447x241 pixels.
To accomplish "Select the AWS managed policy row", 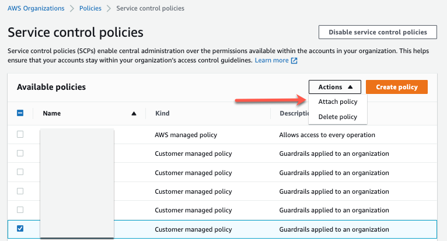I will coord(186,135).
